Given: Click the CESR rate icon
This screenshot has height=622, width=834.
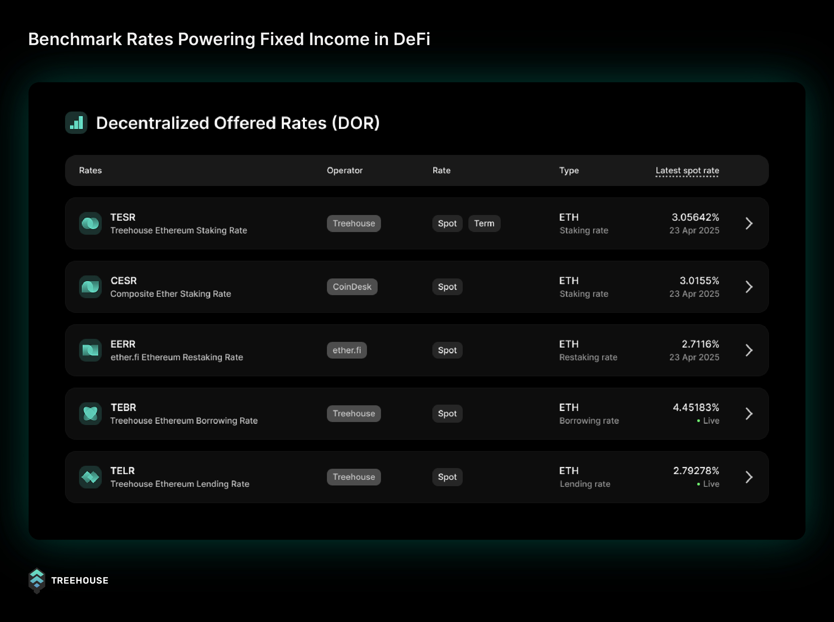Looking at the screenshot, I should point(90,287).
